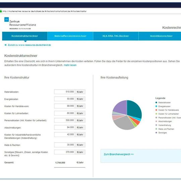Focus the Kosten für Handelsware field
The width and height of the screenshot is (181, 181).
click(65, 106)
